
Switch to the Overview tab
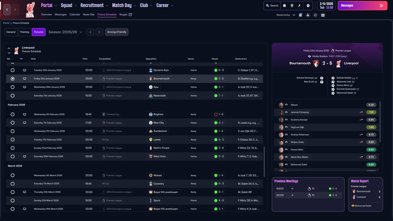46,14
